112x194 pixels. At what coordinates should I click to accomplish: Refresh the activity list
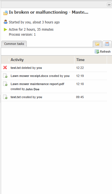pyautogui.click(x=103, y=52)
